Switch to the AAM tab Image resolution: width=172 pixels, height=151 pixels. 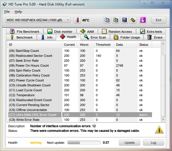(x=87, y=32)
